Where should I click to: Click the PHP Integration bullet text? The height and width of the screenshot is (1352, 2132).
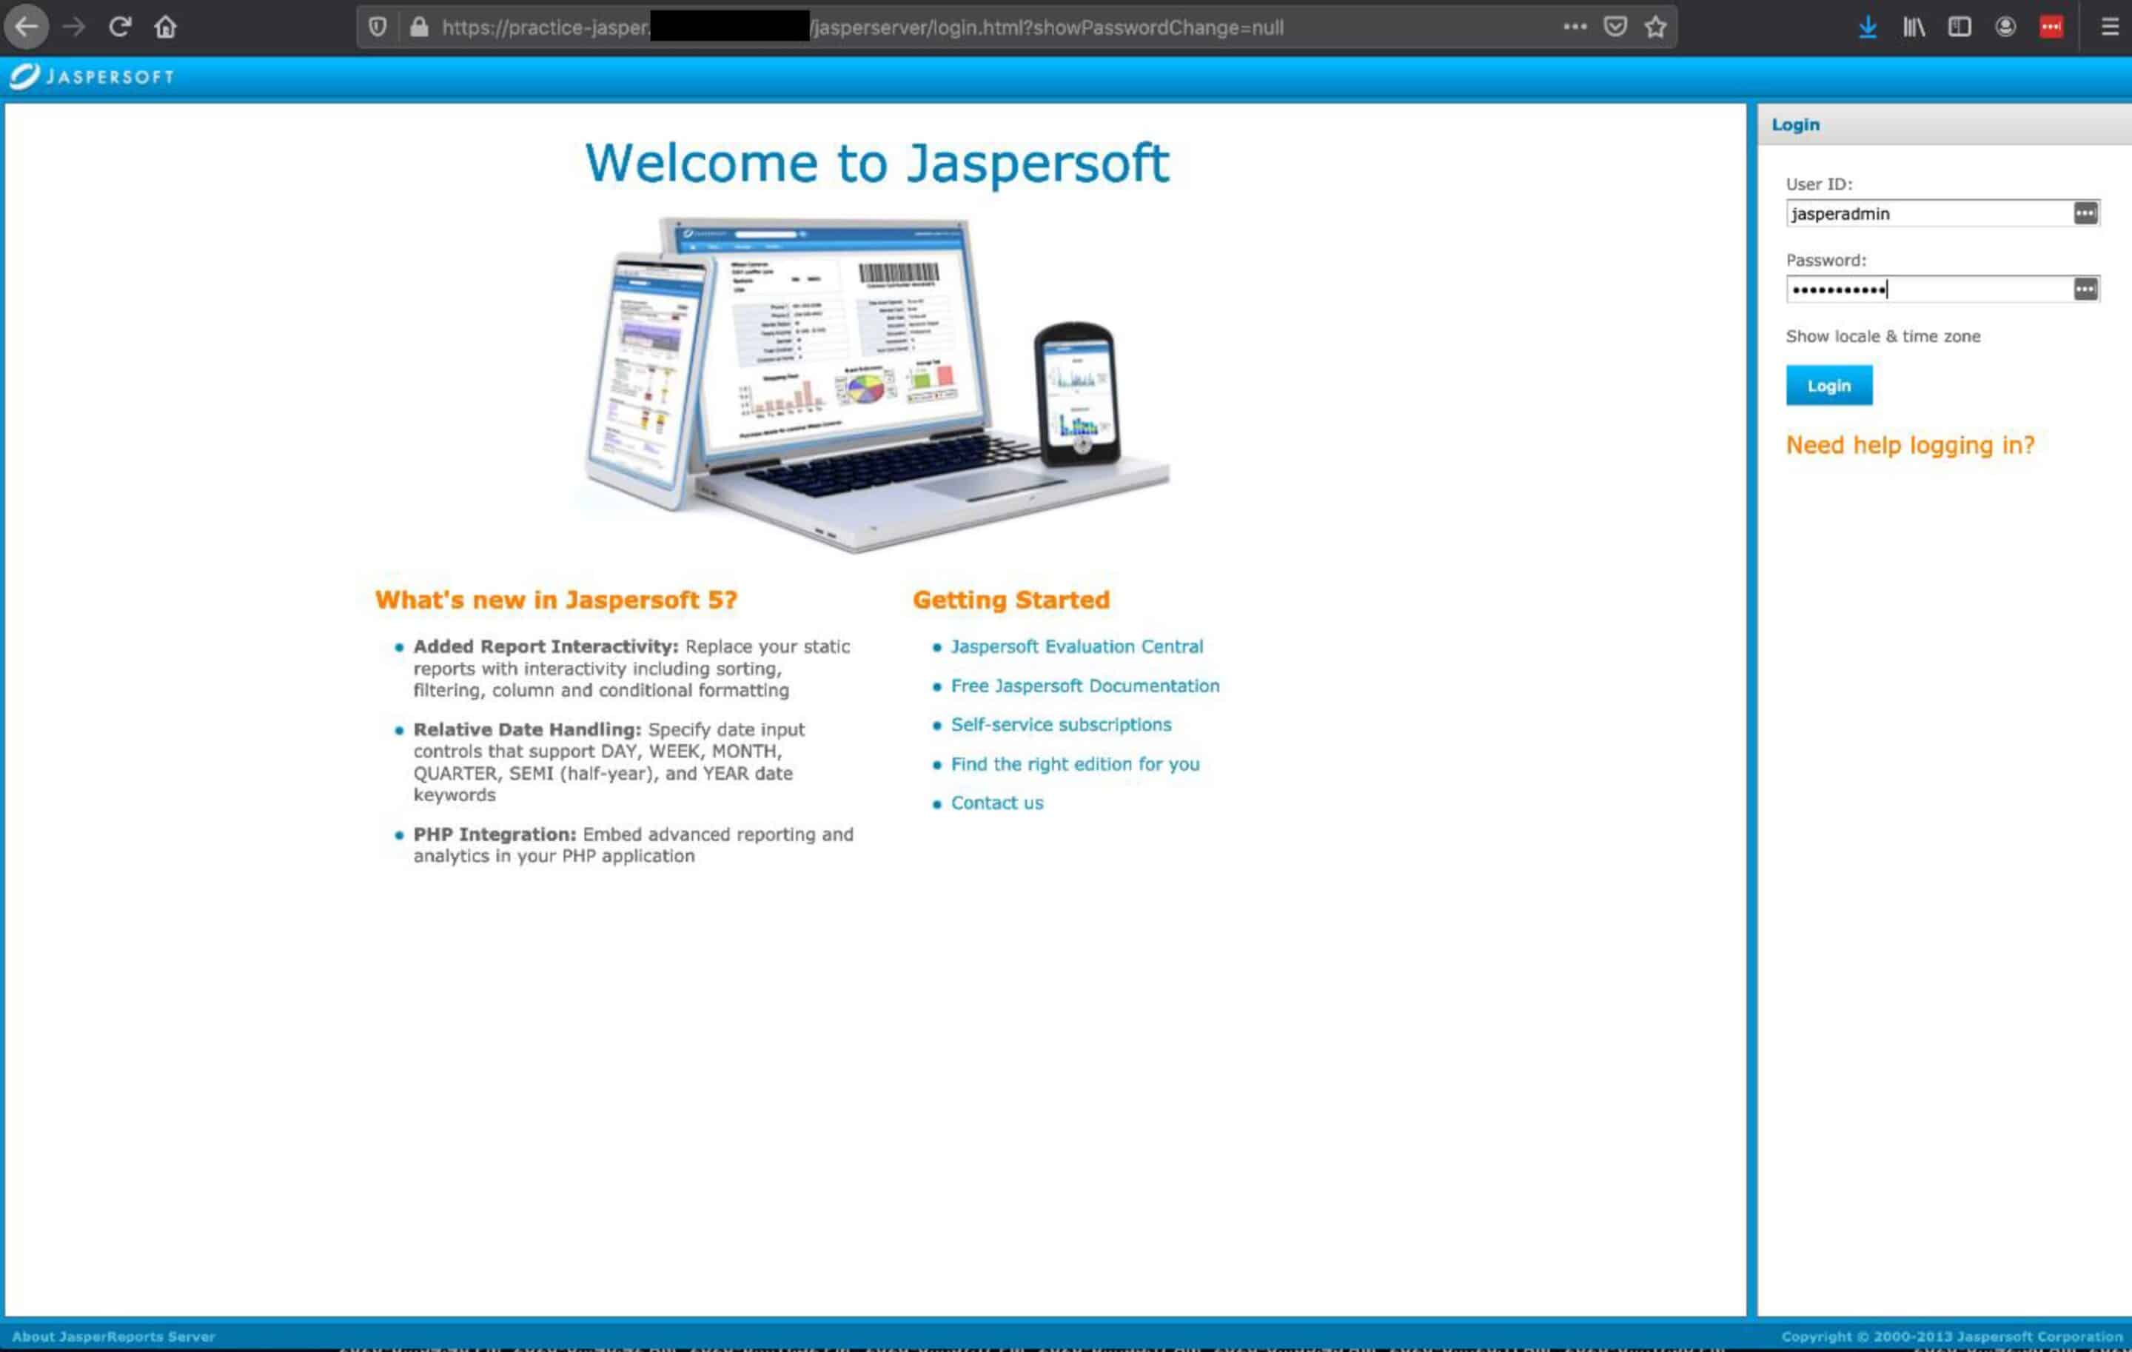633,845
